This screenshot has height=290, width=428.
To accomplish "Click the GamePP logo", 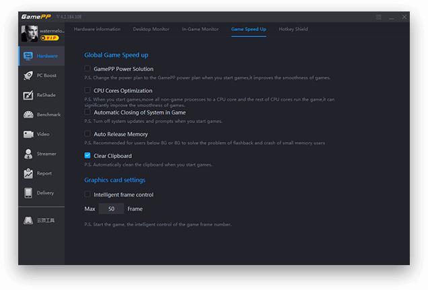I will tap(36, 17).
